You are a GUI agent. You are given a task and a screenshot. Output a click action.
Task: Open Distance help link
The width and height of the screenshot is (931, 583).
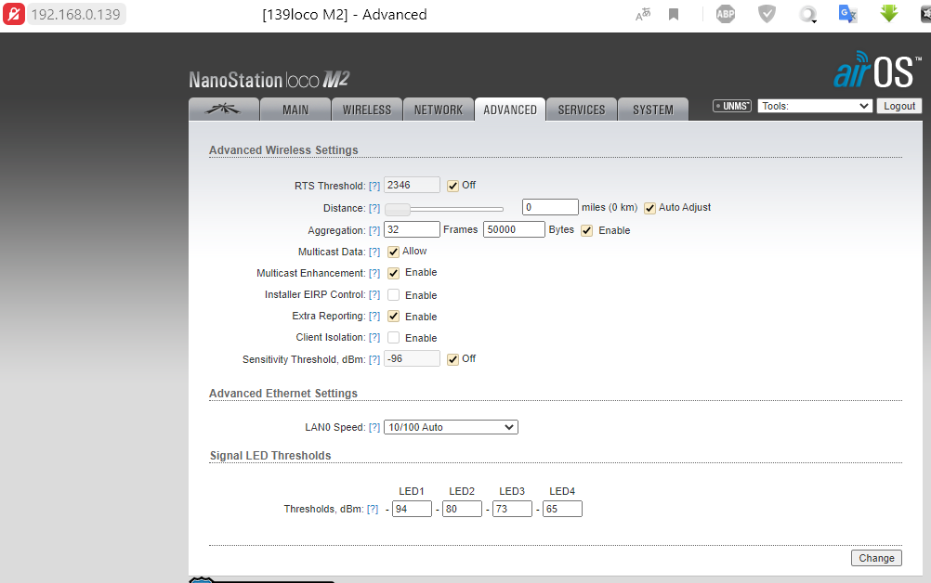click(x=374, y=208)
